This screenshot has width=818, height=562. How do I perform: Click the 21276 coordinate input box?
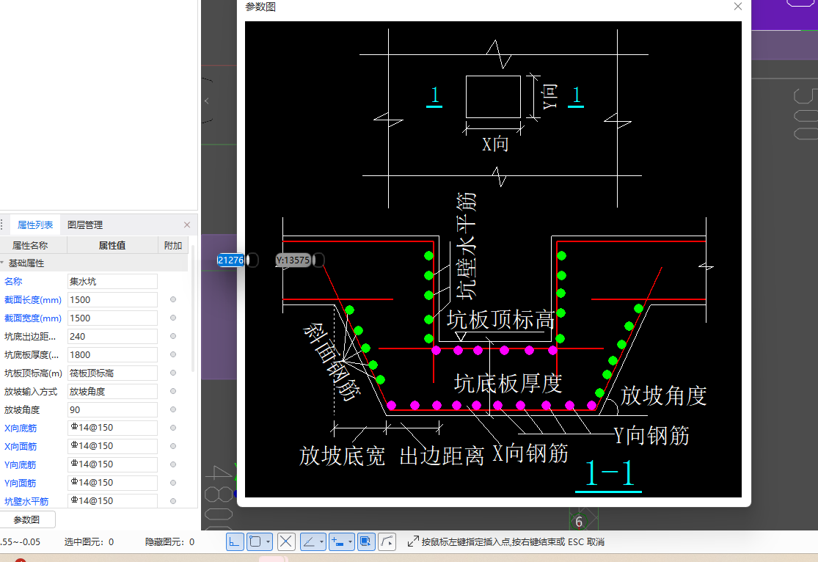[230, 260]
